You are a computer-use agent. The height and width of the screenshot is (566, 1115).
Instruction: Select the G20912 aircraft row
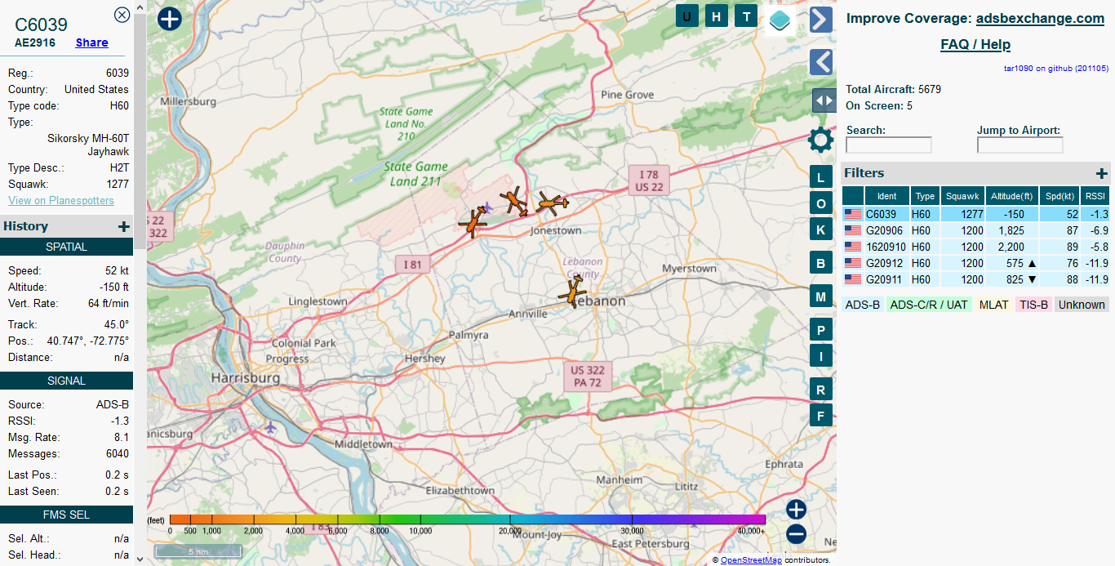(x=976, y=263)
